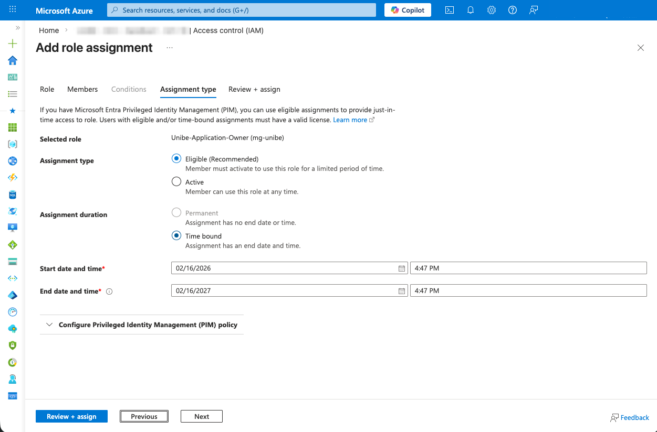This screenshot has height=432, width=657.
Task: Choose the Time bound assignment duration
Action: tap(177, 236)
